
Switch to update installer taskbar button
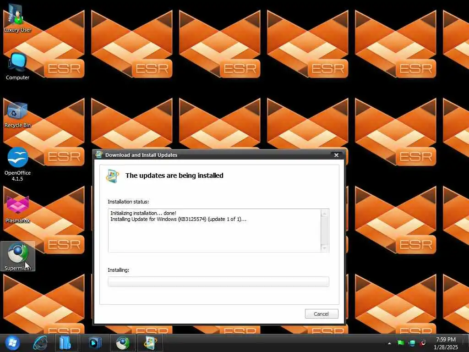[x=150, y=343]
